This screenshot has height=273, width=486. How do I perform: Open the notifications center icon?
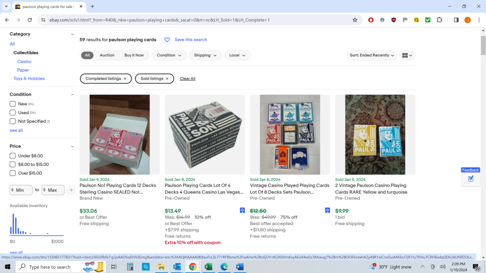(x=477, y=267)
